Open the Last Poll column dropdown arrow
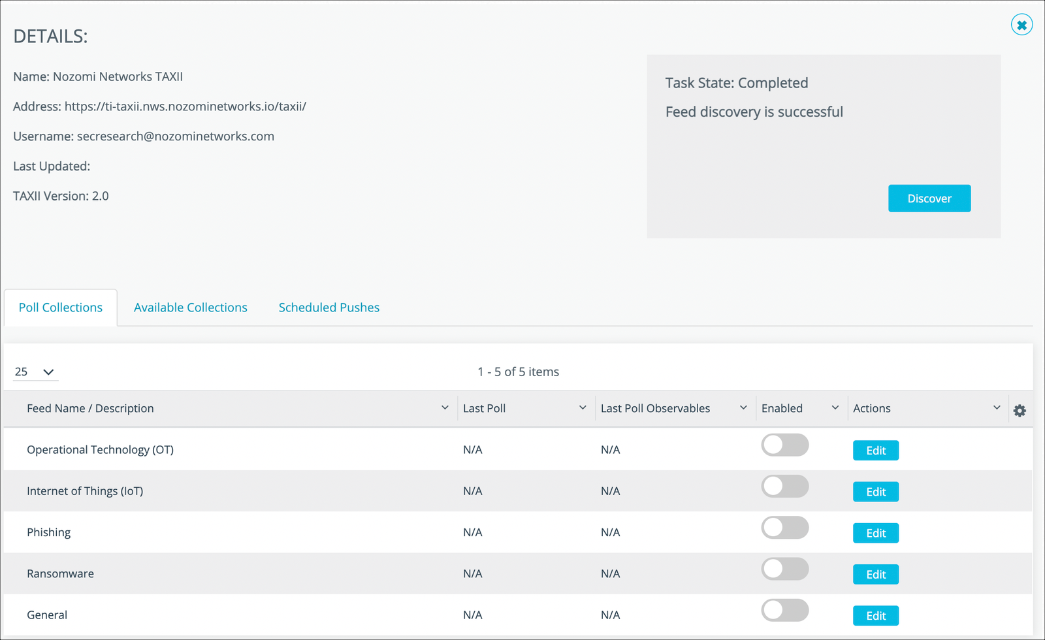The height and width of the screenshot is (640, 1045). pyautogui.click(x=583, y=408)
